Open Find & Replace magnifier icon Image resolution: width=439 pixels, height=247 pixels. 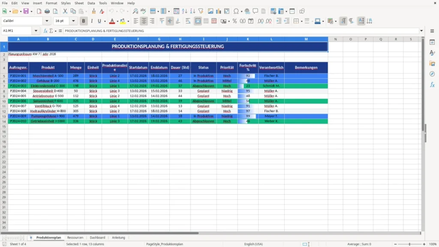pyautogui.click(x=135, y=11)
